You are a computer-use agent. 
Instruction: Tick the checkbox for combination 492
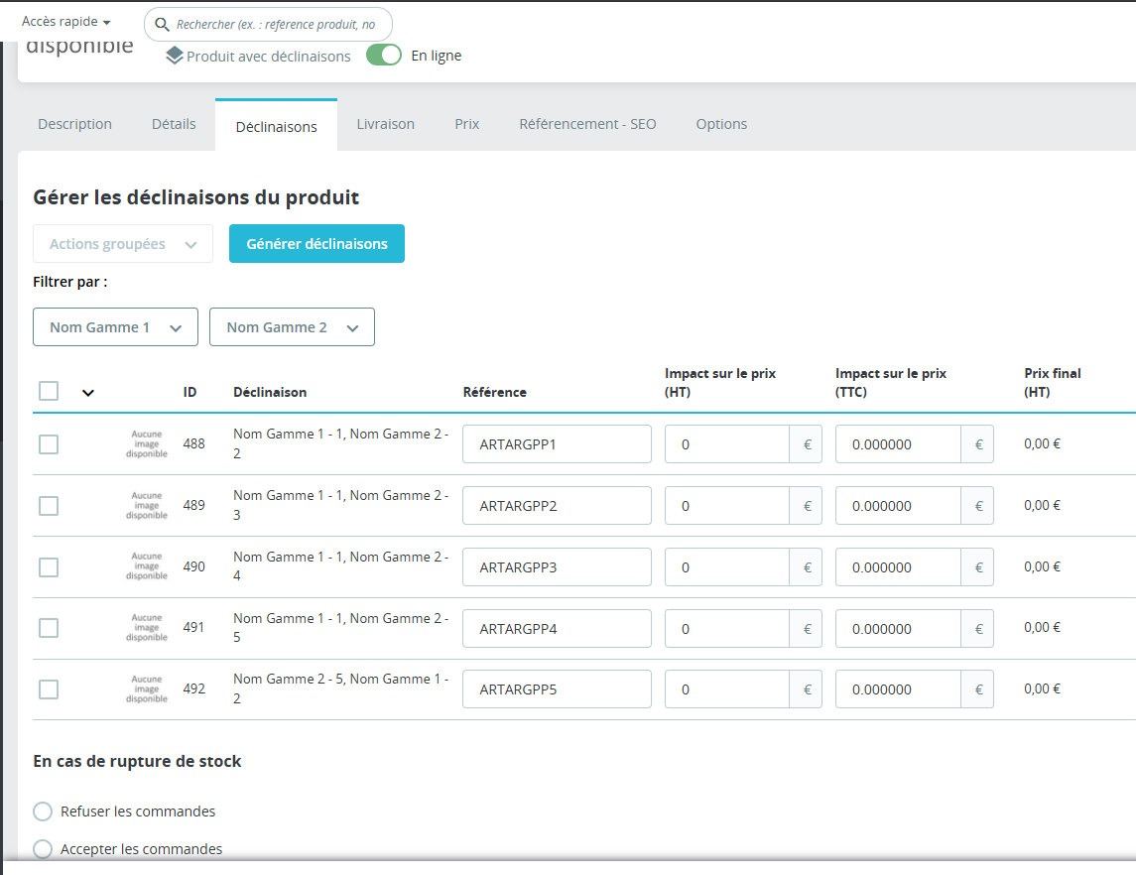[49, 689]
